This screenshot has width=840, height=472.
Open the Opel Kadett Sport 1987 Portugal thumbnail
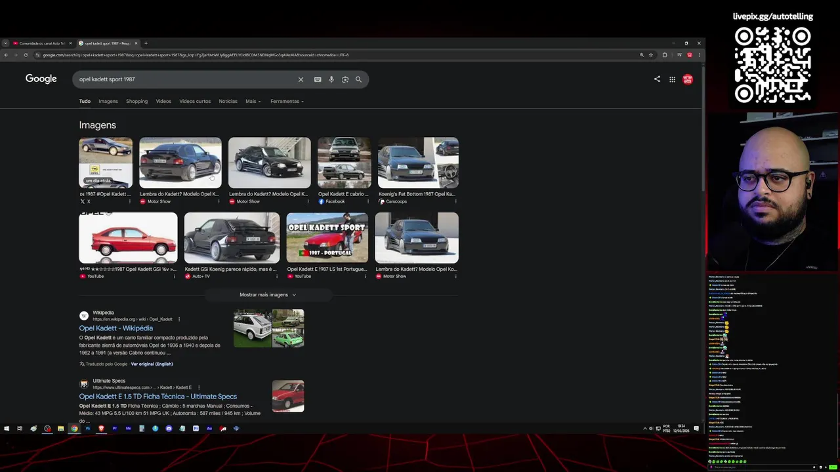pos(327,237)
